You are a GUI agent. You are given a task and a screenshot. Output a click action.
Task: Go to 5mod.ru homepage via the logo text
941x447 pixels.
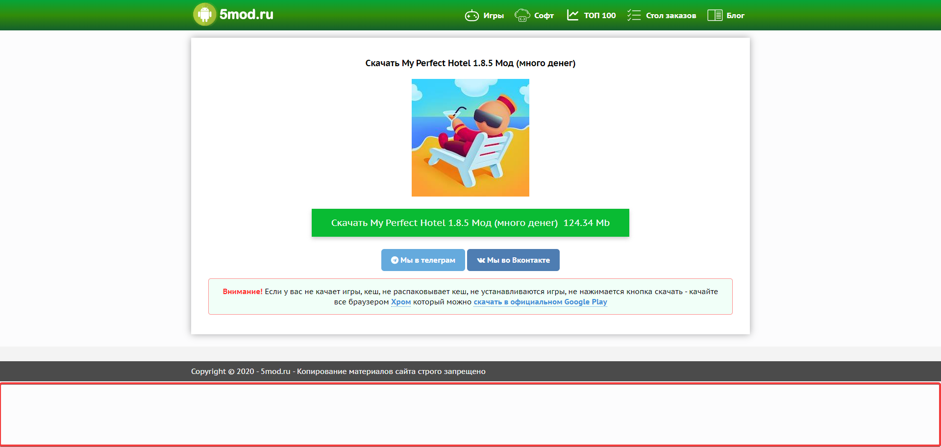(247, 14)
